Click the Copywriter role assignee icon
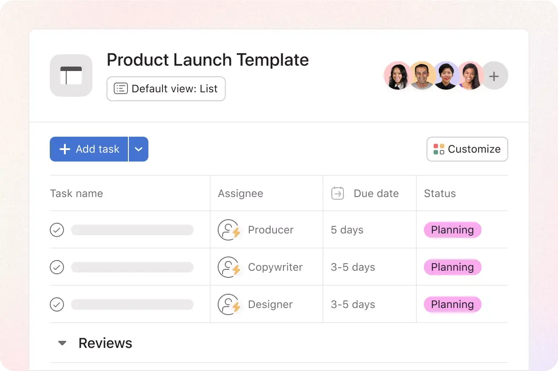The image size is (558, 371). tap(229, 267)
